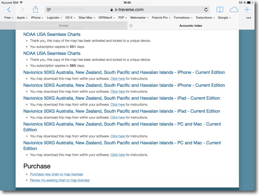The width and height of the screenshot is (259, 195).
Task: Expand the Google favorites folder
Action: coord(224,18)
